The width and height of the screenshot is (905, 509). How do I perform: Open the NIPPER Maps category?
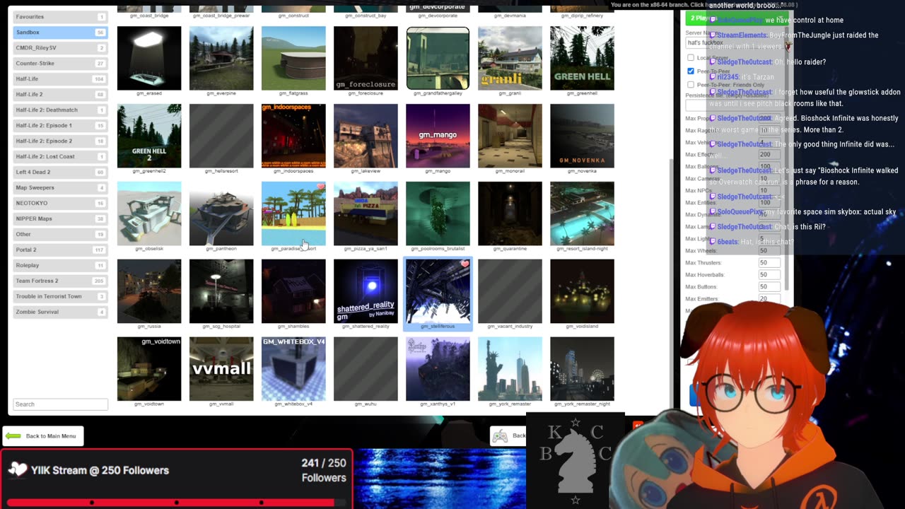click(60, 218)
